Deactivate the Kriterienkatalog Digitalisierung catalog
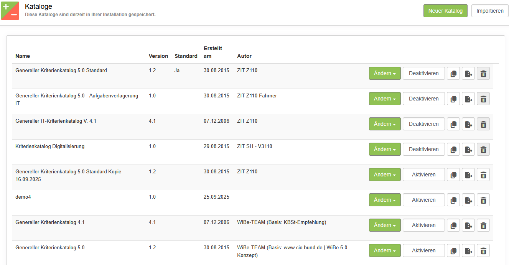The height and width of the screenshot is (265, 509). (423, 150)
